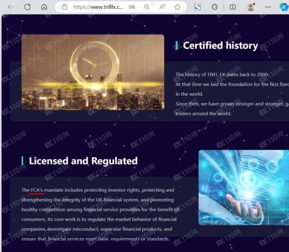Start Read aloud from address bar
The height and width of the screenshot is (252, 289).
(162, 7)
